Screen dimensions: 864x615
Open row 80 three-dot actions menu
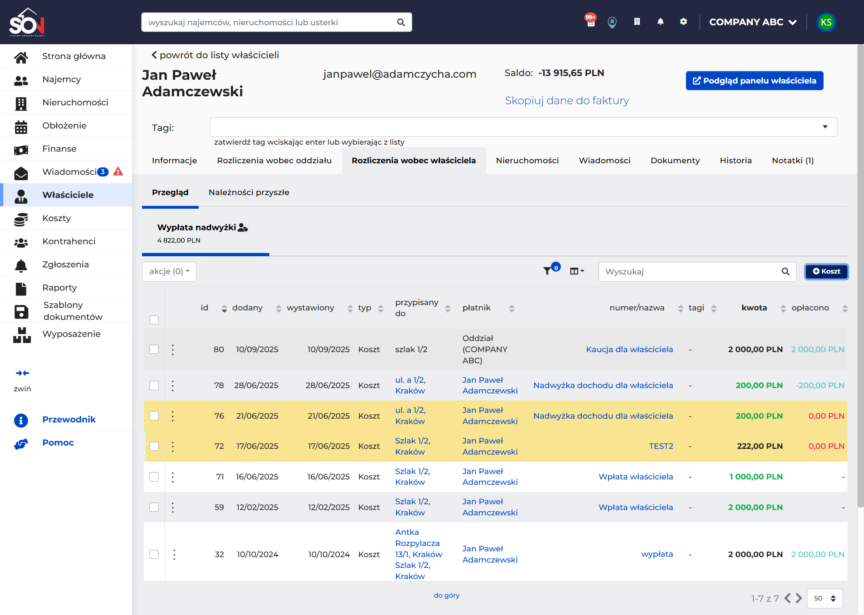pyautogui.click(x=173, y=350)
